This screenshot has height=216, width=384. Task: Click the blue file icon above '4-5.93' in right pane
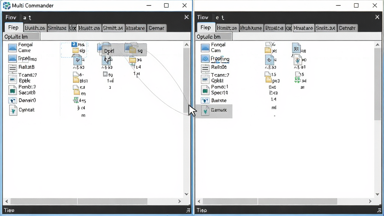point(269,60)
